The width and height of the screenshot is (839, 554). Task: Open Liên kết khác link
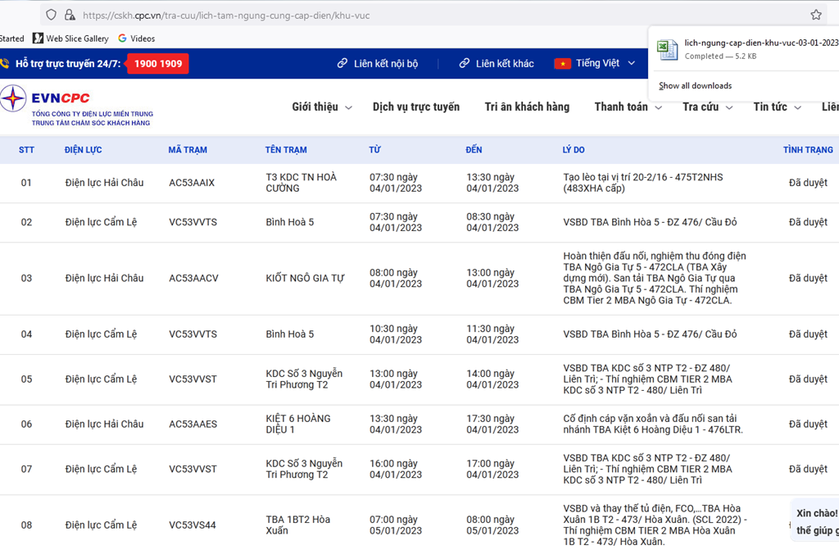(x=497, y=64)
